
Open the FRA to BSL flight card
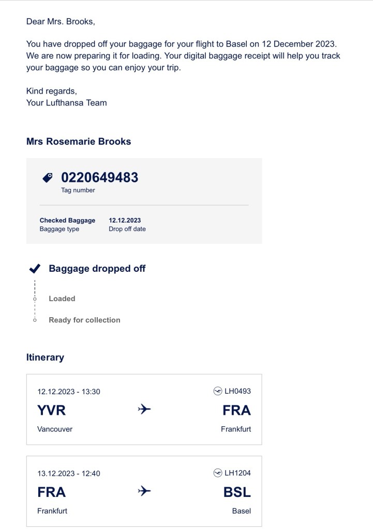[144, 491]
